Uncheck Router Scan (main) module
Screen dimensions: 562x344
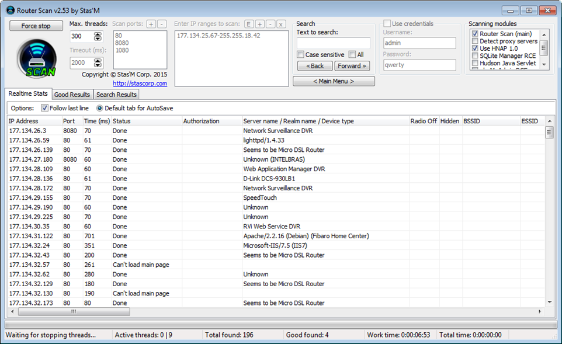point(475,34)
